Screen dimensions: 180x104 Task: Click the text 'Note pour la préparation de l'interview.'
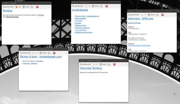pos(94,72)
